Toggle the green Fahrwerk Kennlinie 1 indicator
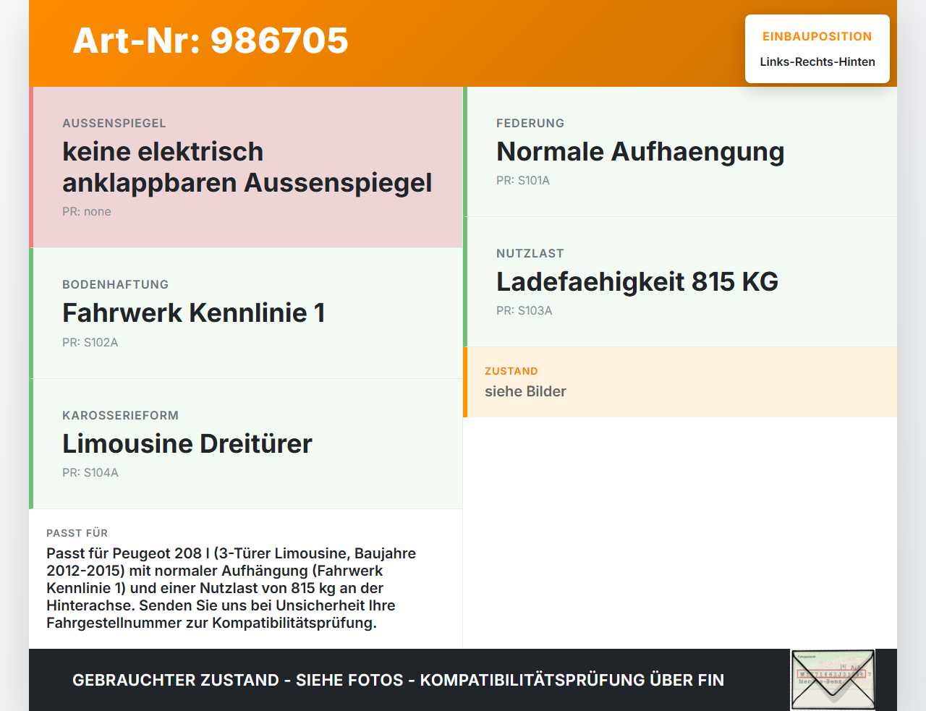 click(x=30, y=312)
